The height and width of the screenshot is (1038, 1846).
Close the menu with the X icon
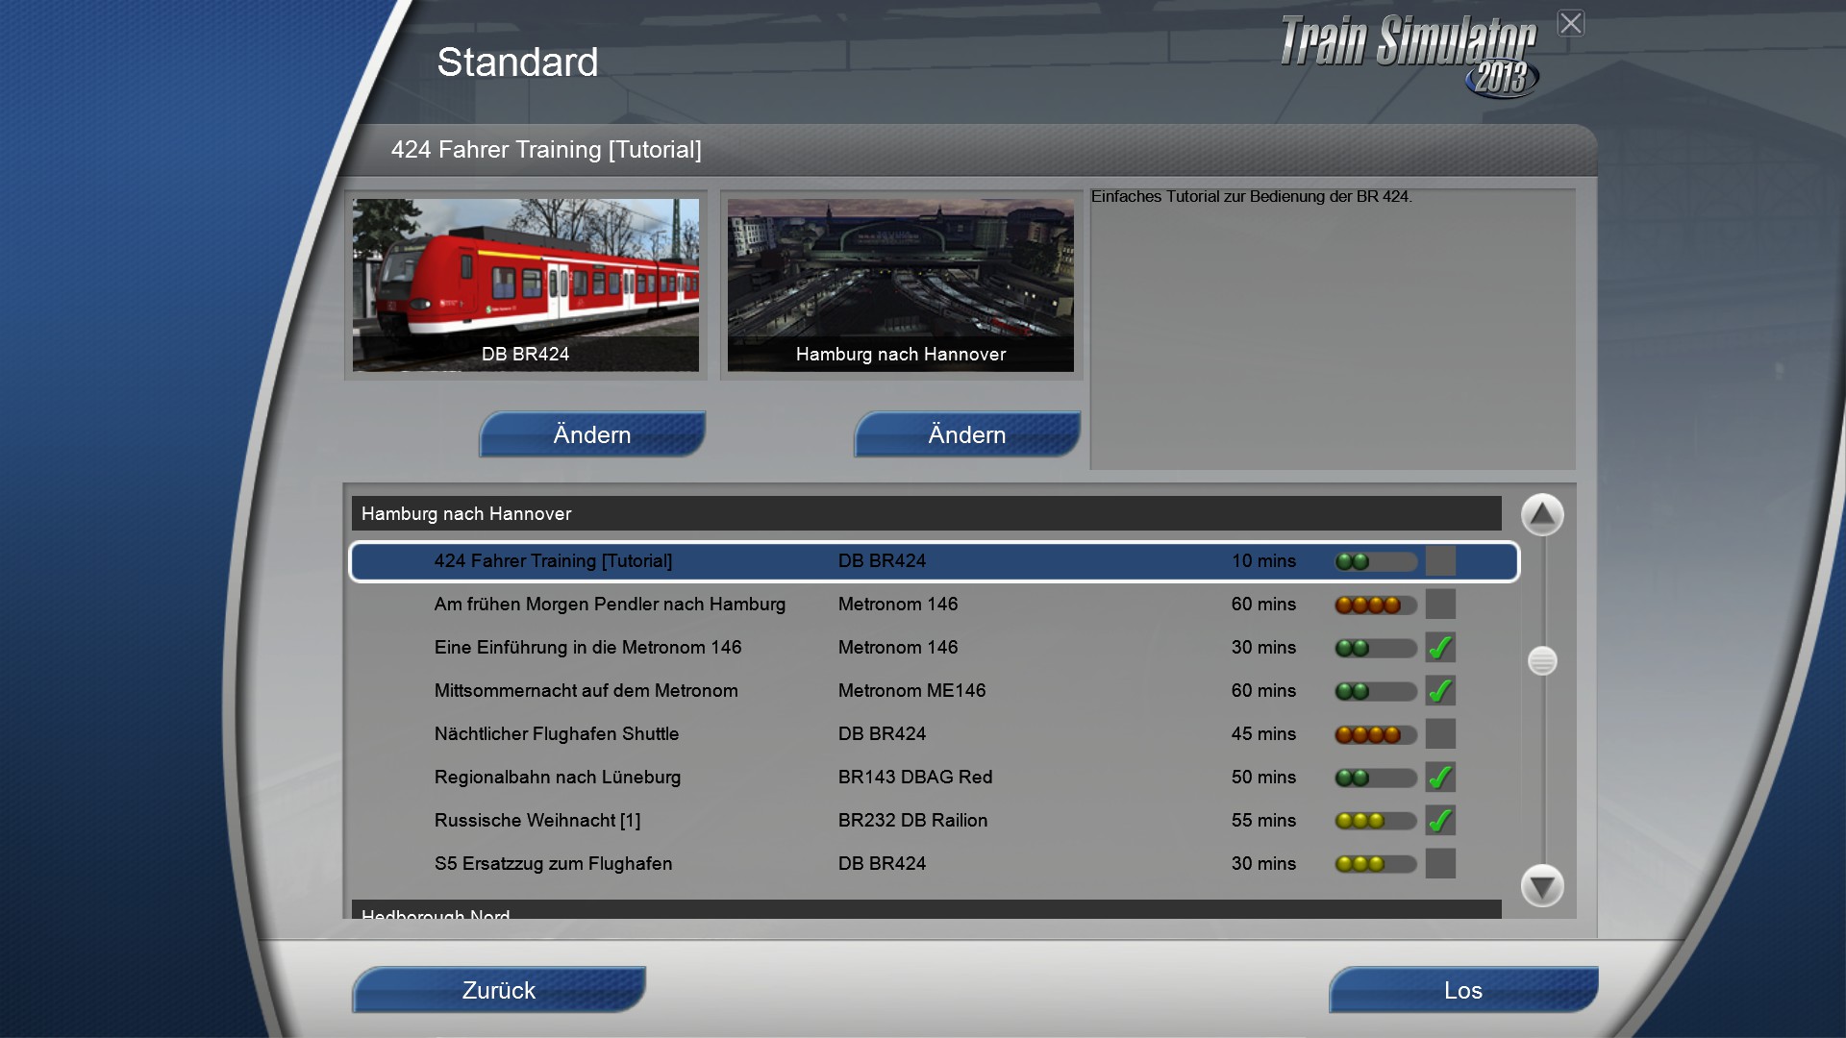click(x=1571, y=23)
